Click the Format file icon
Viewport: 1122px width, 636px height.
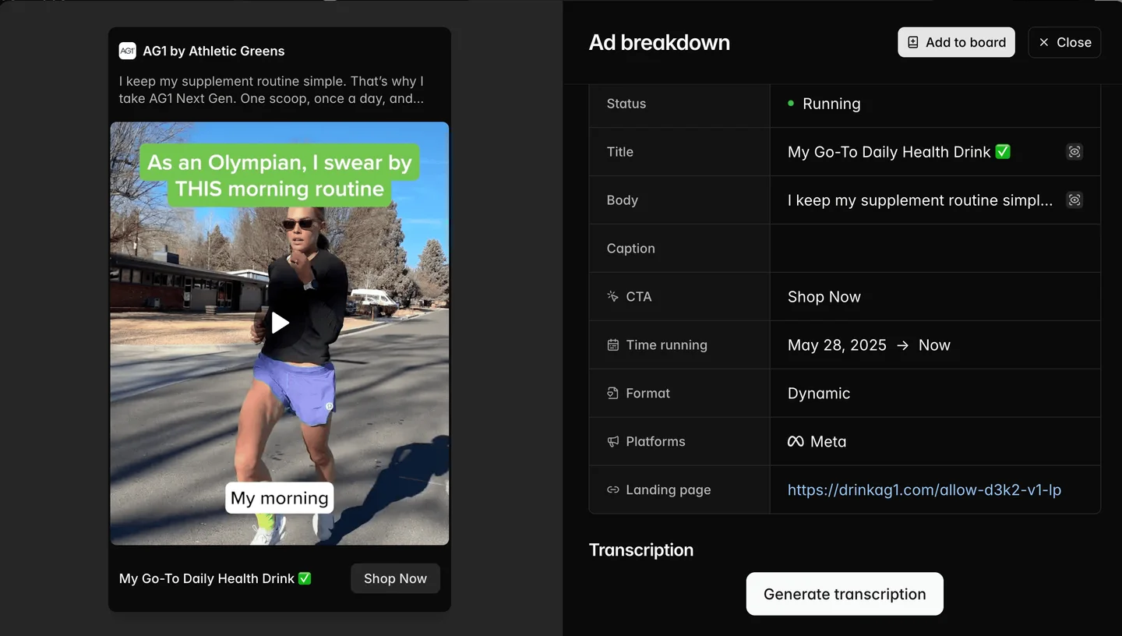(x=612, y=393)
